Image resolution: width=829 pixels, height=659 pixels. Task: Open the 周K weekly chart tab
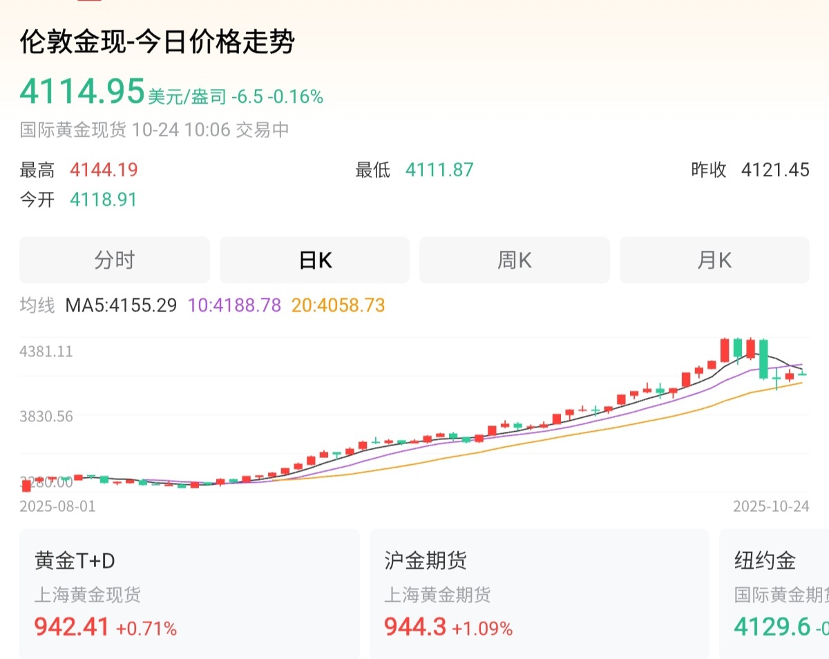click(514, 260)
